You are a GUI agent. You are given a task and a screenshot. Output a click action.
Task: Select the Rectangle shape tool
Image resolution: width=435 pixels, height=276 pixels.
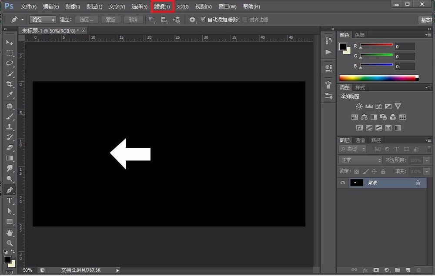[10, 222]
